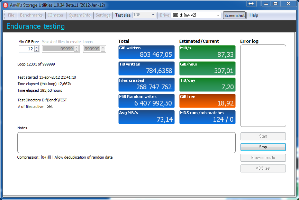Click Browse results button

[263, 158]
